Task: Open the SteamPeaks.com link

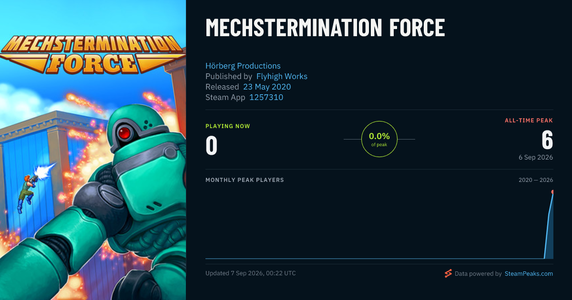Action: point(529,274)
